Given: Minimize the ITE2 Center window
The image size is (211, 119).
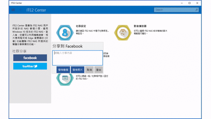Looking at the screenshot, I should coord(182,3).
